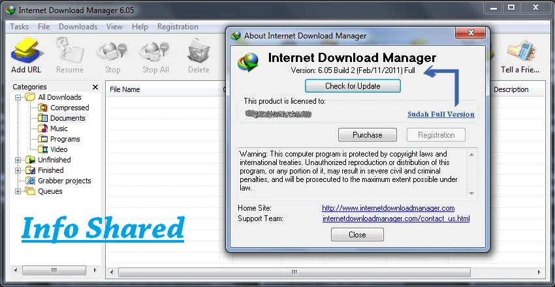Screen dimensions: 555x287
Task: Click the Stop toolbar icon
Action: [112, 52]
